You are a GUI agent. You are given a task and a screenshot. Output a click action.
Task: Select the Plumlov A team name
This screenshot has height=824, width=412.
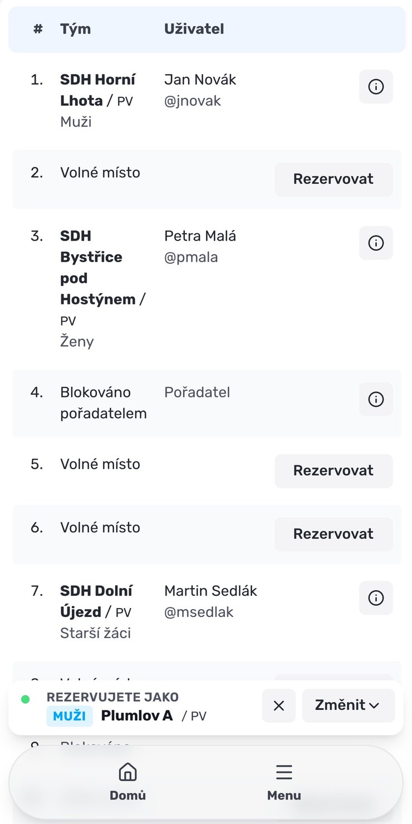[x=137, y=715]
